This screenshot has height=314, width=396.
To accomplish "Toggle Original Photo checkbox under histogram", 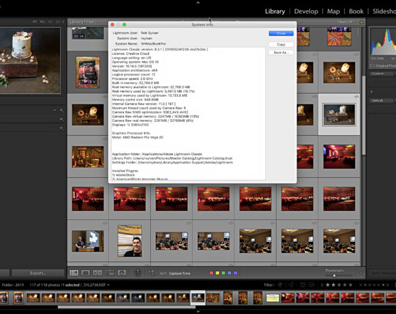I will pyautogui.click(x=372, y=66).
